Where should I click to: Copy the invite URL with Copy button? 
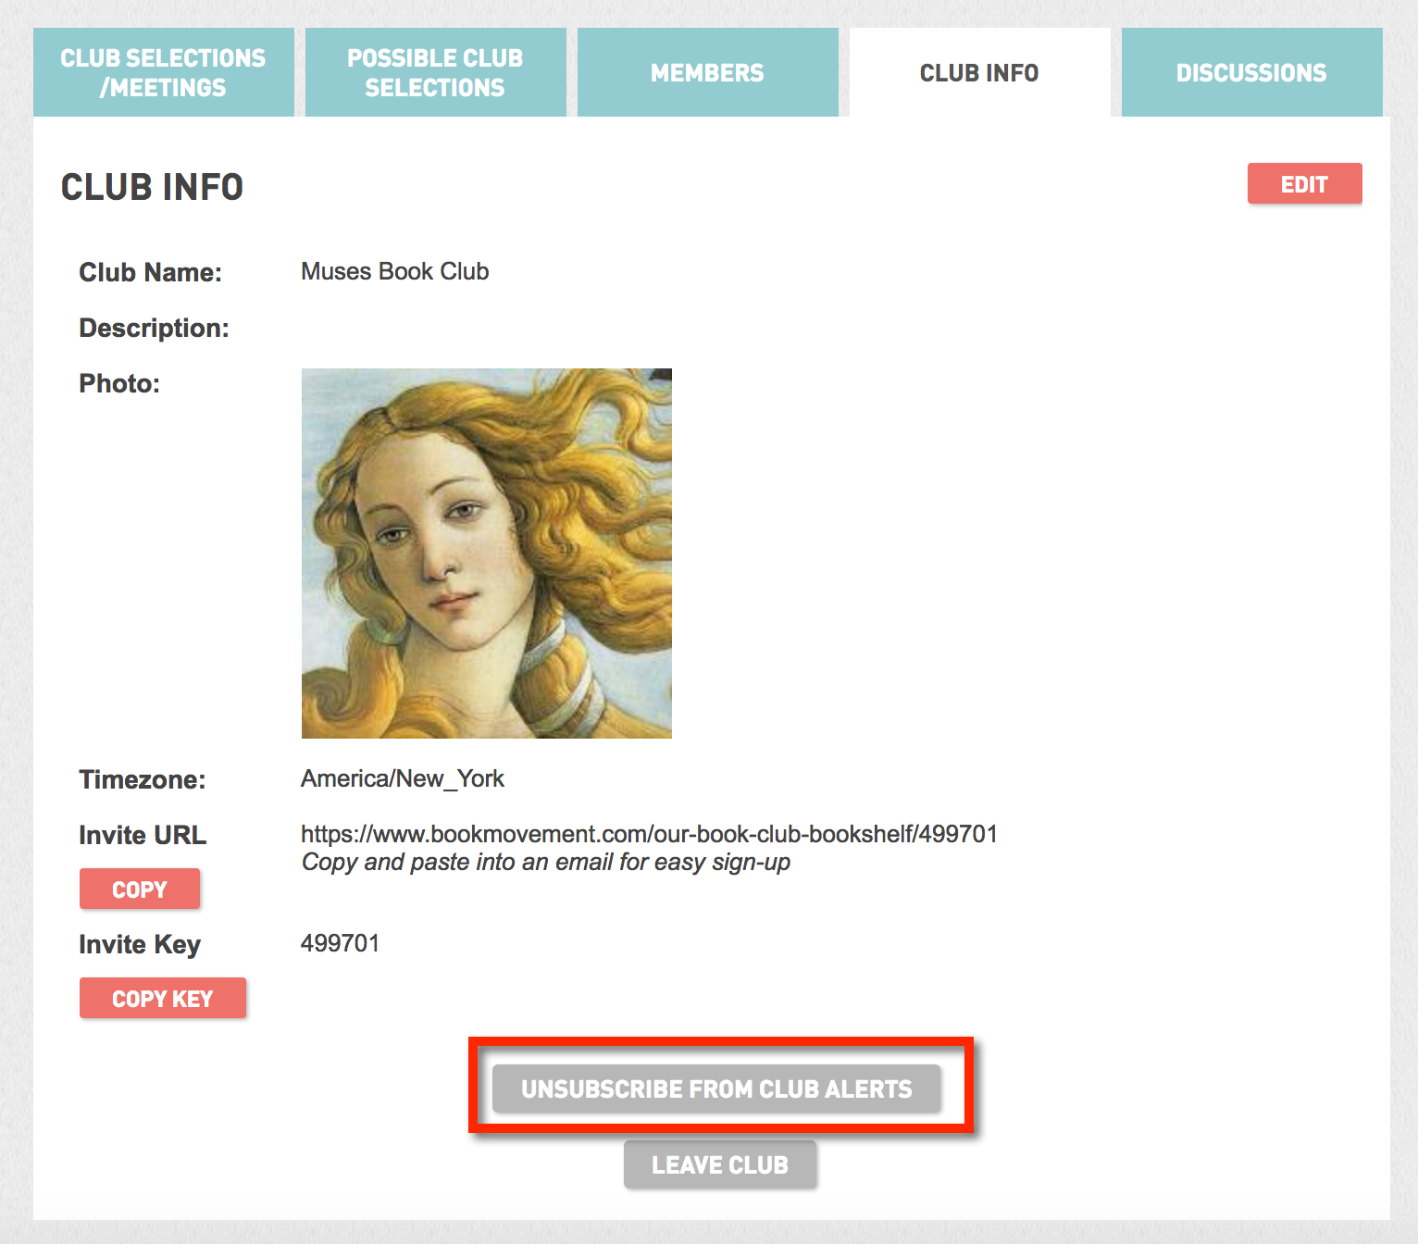click(140, 889)
